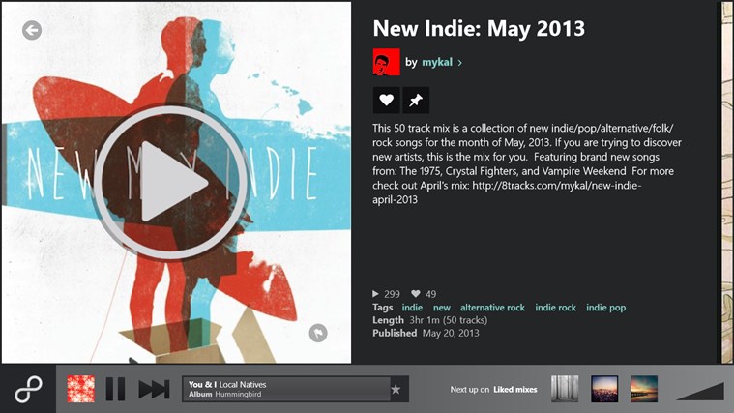Screen dimensions: 734x413
Task: Click mykal's red avatar image
Action: (386, 62)
